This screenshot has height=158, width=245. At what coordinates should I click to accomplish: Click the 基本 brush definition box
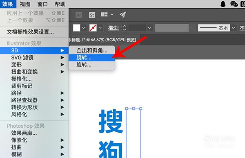coord(214,28)
